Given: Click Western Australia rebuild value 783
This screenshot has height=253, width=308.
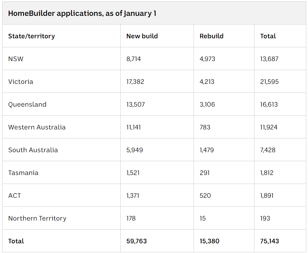Looking at the screenshot, I should coord(205,127).
